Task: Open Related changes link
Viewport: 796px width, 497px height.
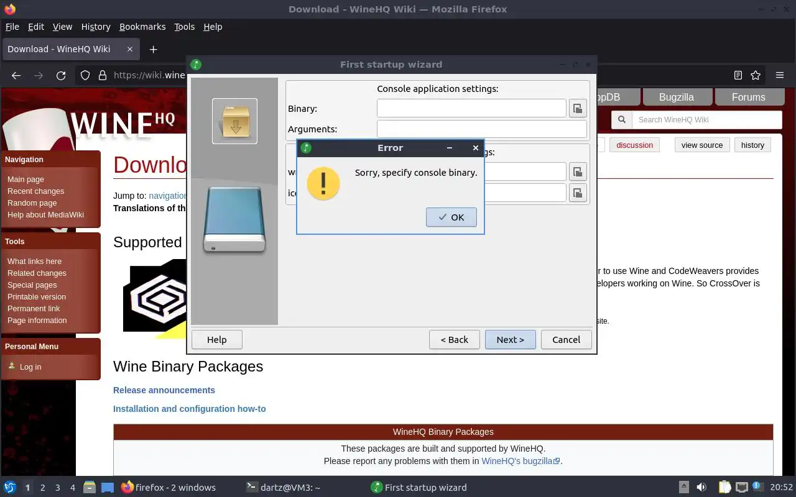Action: tap(37, 273)
